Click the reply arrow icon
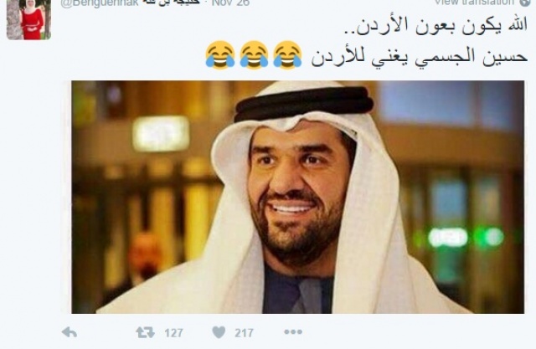Screen dimensions: 536x349 click(69, 332)
